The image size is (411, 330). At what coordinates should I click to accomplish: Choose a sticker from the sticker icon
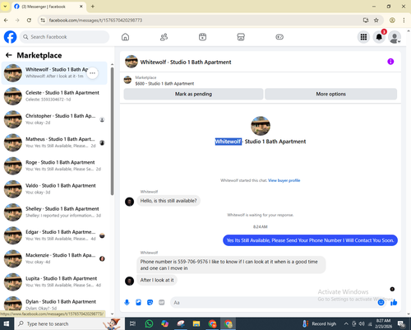click(150, 302)
